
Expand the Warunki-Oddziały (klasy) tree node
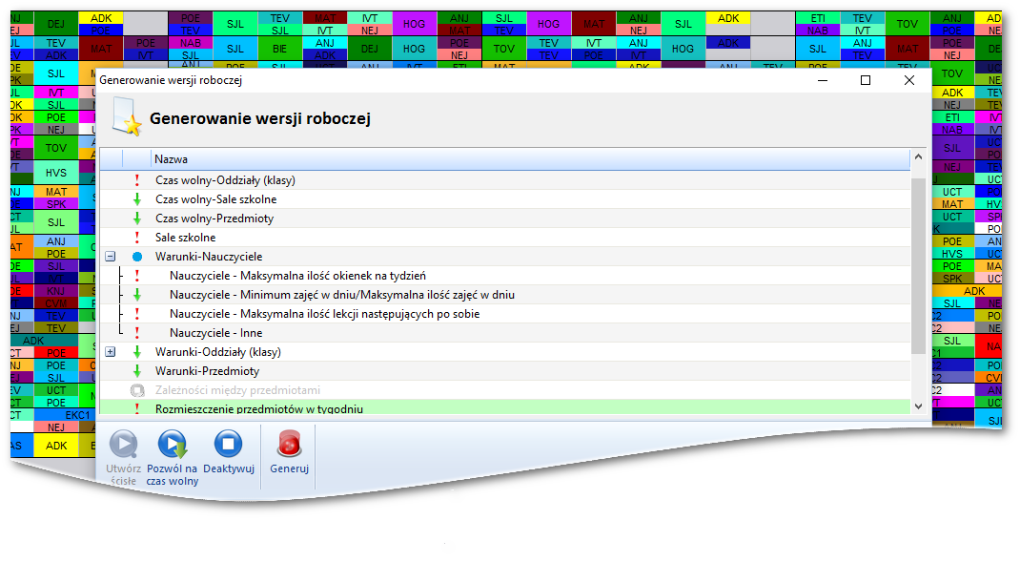pyautogui.click(x=111, y=352)
